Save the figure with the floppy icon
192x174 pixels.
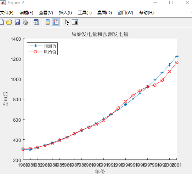point(17,22)
